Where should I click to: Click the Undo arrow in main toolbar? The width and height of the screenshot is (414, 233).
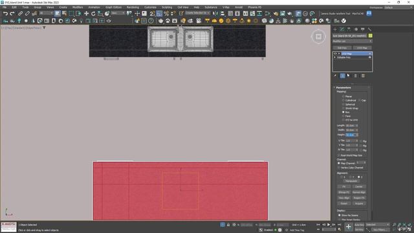(x=5, y=14)
